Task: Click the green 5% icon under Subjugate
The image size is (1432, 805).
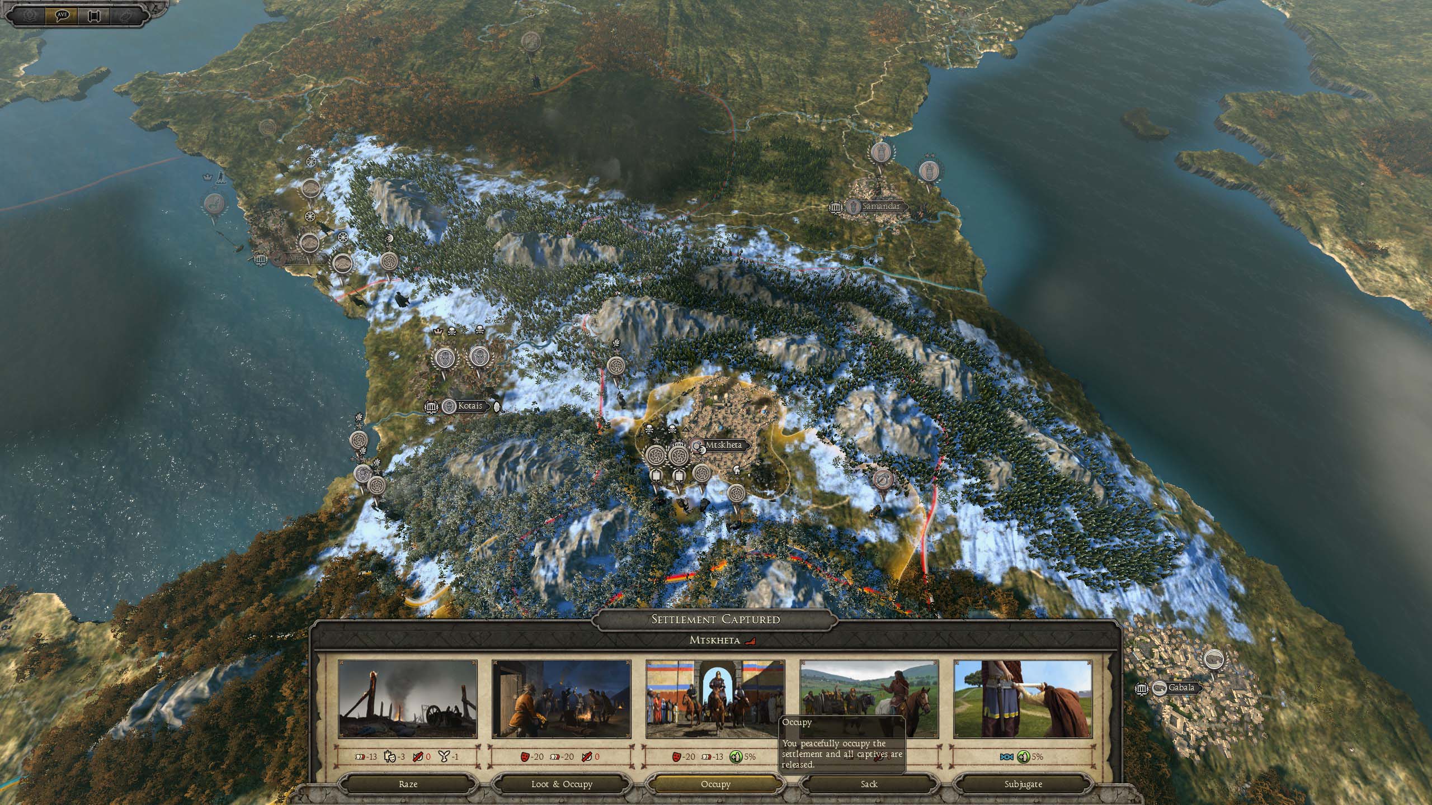Action: 1023,756
